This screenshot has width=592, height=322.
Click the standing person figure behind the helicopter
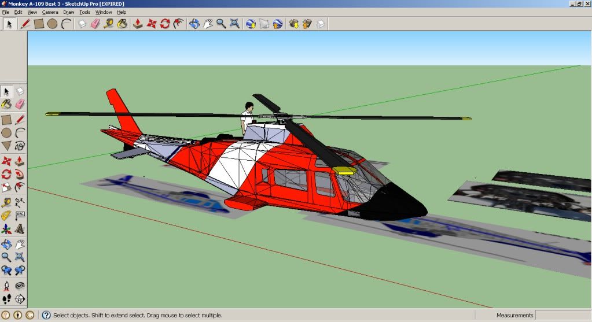(247, 117)
